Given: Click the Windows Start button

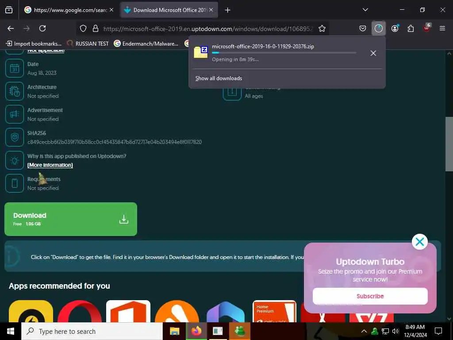Looking at the screenshot, I should (x=11, y=331).
